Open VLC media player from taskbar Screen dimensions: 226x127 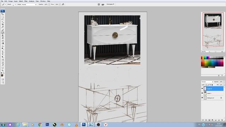(x=76, y=125)
